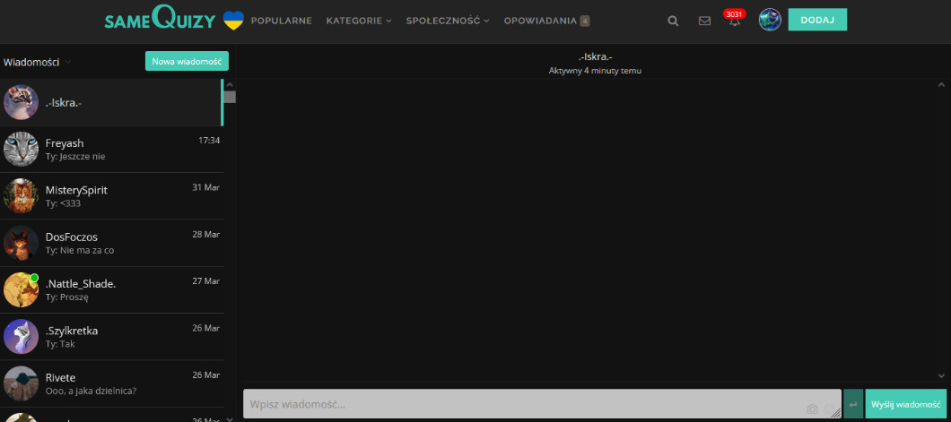Click the SameQuizy logo
The width and height of the screenshot is (951, 422).
pyautogui.click(x=161, y=19)
